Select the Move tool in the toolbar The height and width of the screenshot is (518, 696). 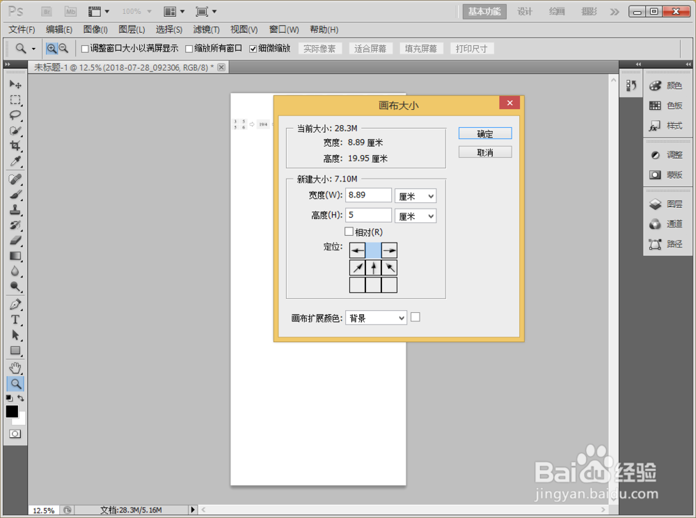pos(15,83)
